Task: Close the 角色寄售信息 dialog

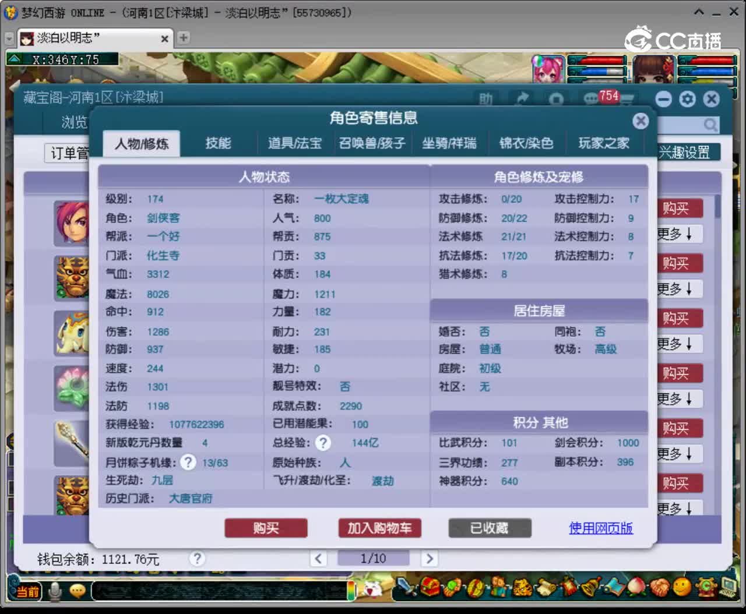Action: click(641, 121)
